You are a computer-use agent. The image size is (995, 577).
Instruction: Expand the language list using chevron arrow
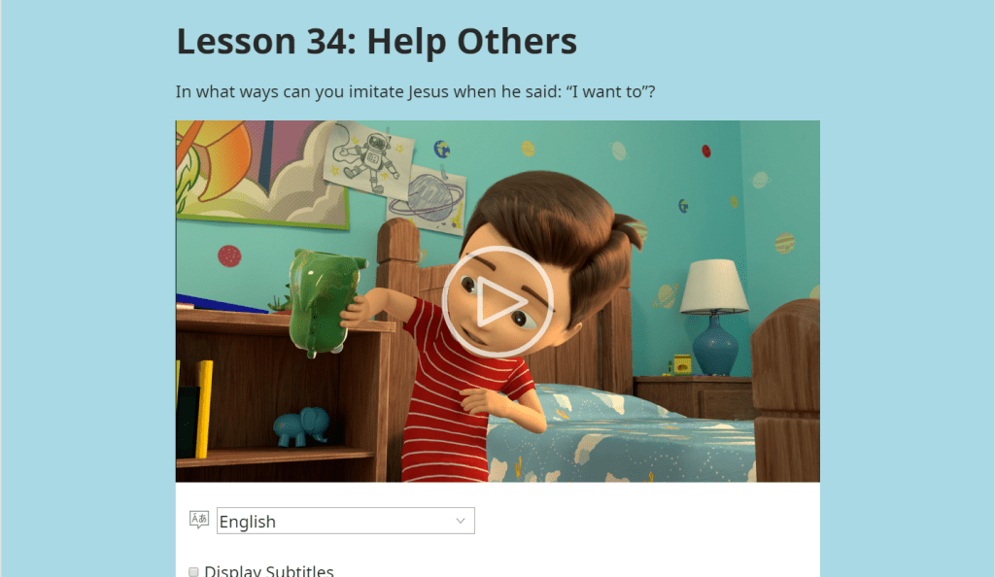461,521
